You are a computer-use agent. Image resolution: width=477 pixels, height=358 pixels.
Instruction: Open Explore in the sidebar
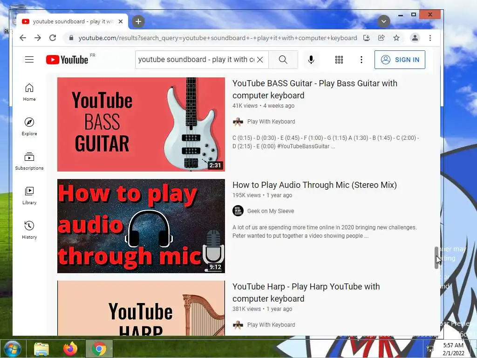point(29,127)
